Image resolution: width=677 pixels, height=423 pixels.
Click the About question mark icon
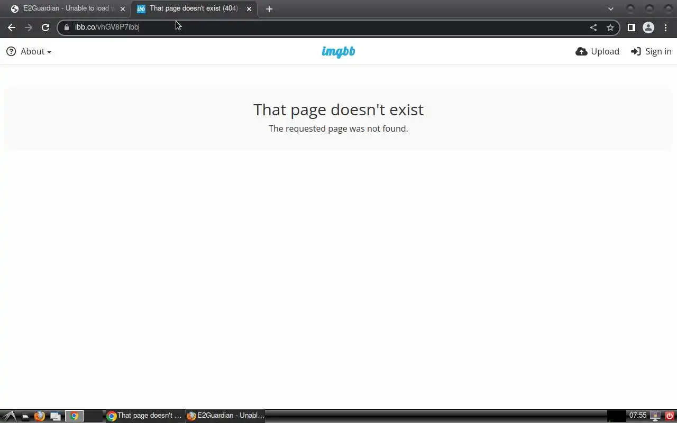(x=11, y=51)
